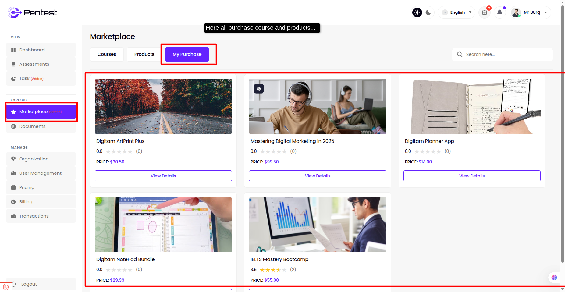
Task: Click the AI assistant brain icon
Action: click(x=554, y=277)
